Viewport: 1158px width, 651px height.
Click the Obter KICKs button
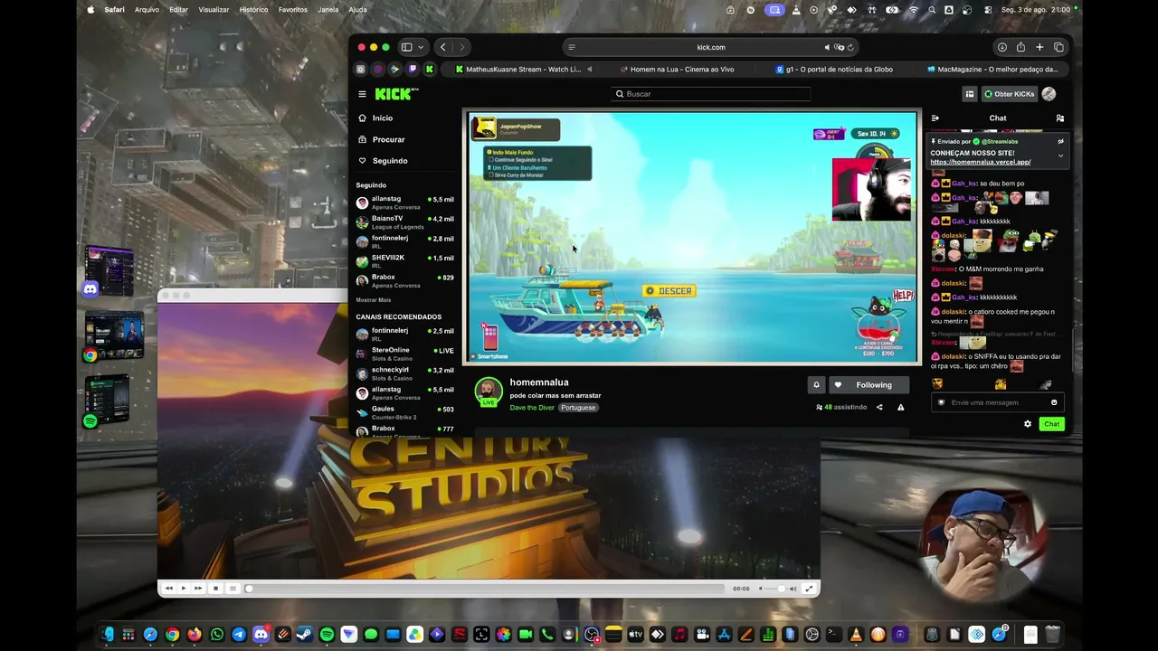[1009, 94]
